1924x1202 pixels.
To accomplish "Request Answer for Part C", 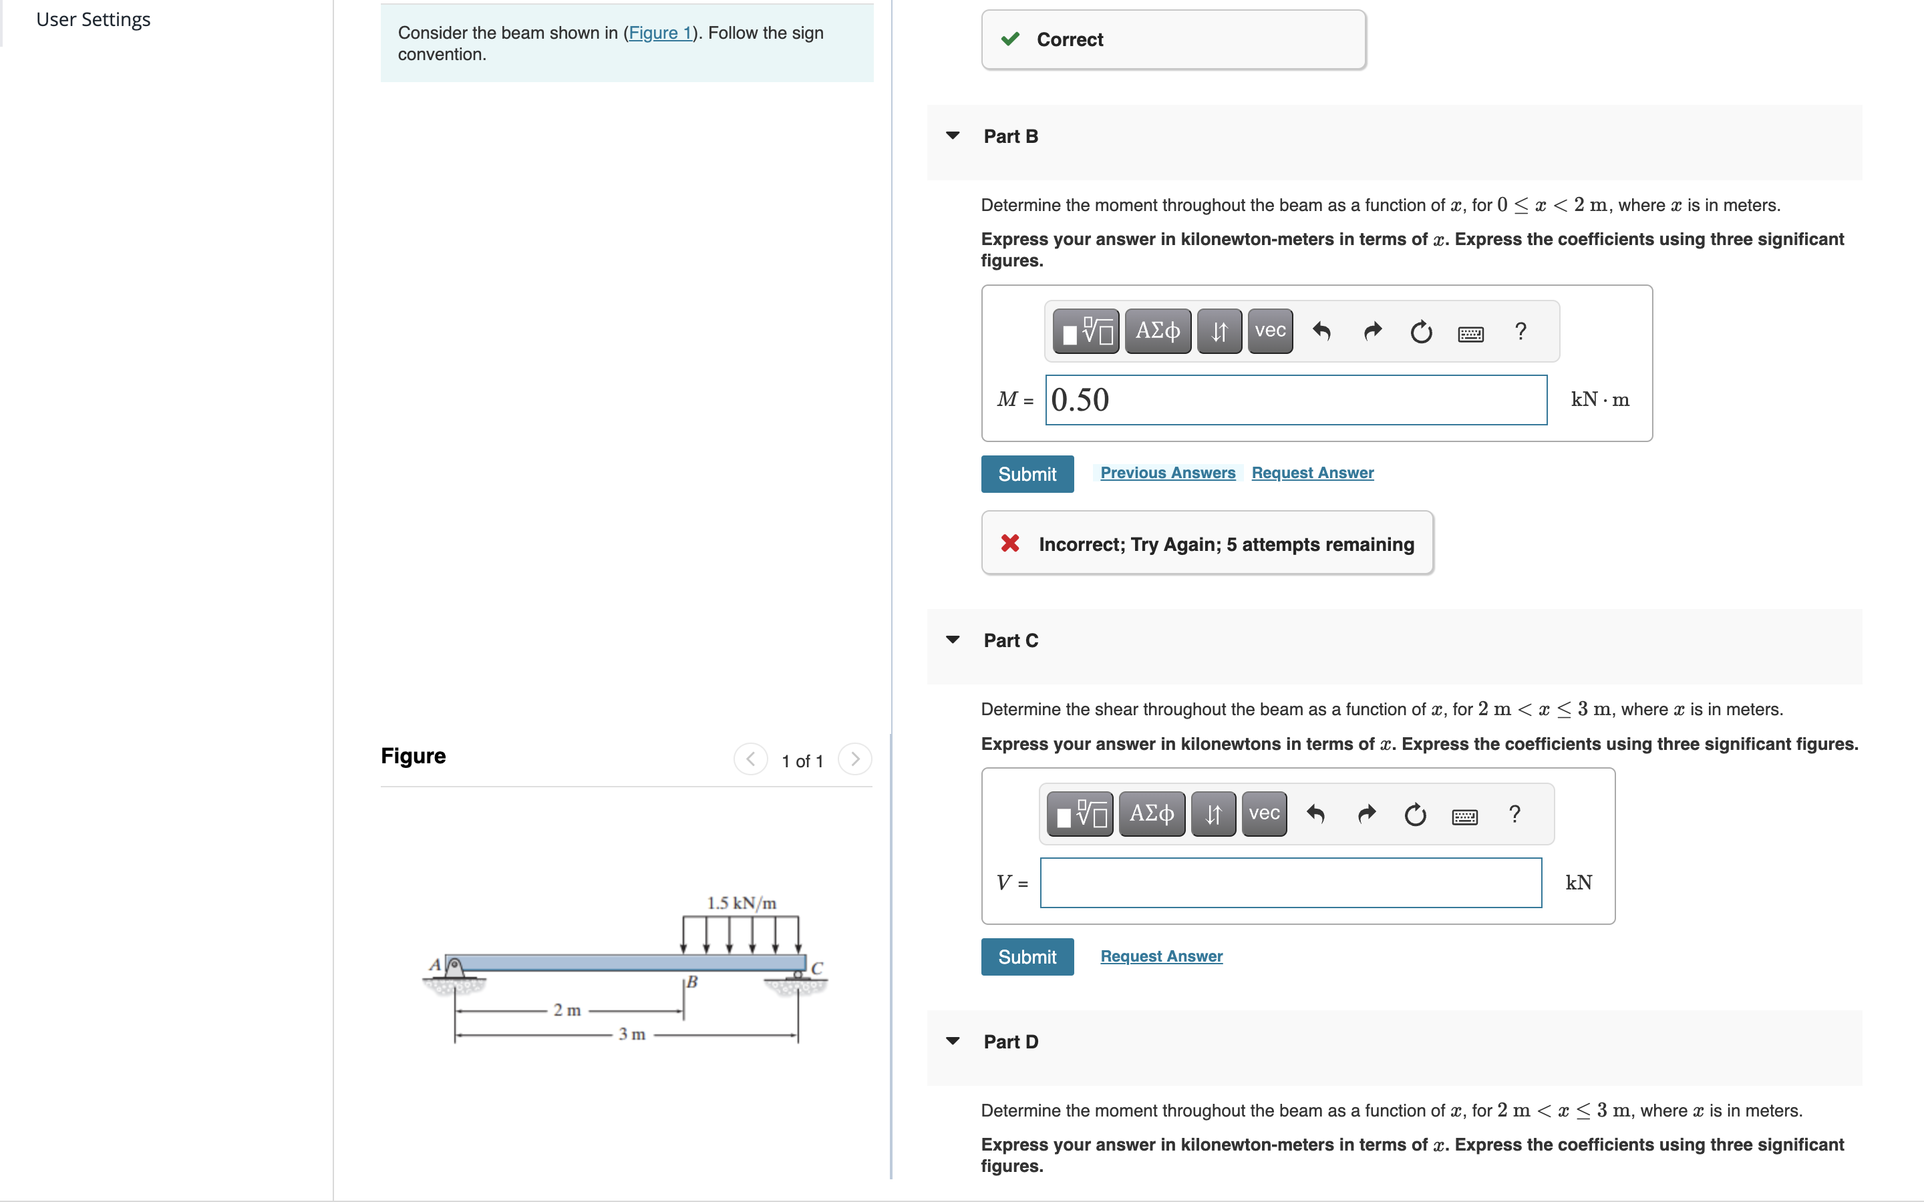I will tap(1161, 956).
